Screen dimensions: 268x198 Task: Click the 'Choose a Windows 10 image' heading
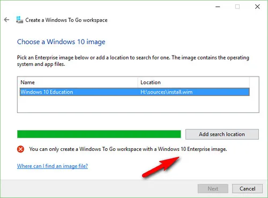pos(61,42)
